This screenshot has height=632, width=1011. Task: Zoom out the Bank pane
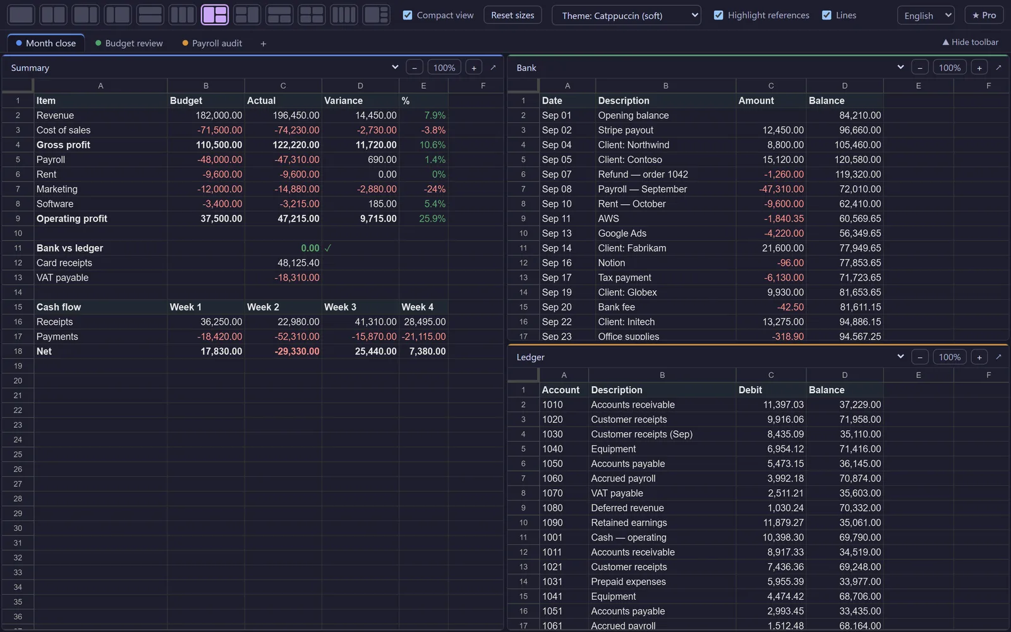pyautogui.click(x=920, y=68)
